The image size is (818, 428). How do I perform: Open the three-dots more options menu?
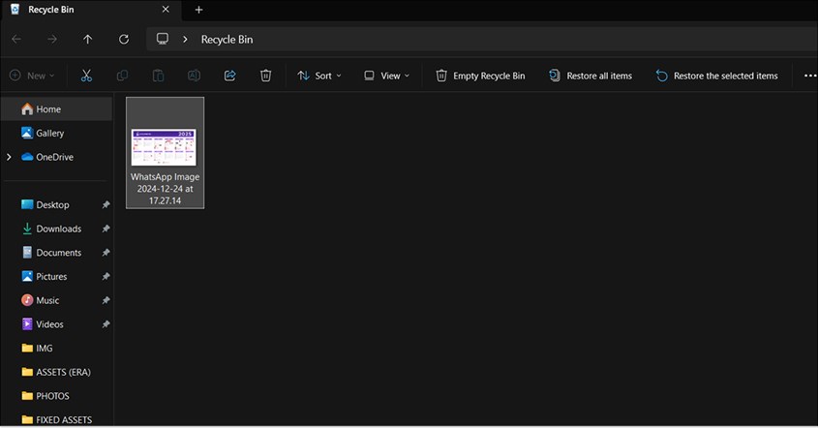click(809, 76)
